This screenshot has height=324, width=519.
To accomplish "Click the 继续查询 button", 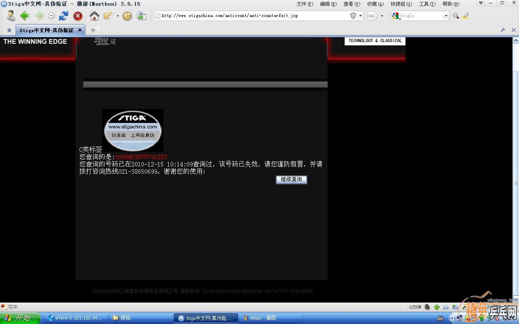I will pyautogui.click(x=292, y=179).
